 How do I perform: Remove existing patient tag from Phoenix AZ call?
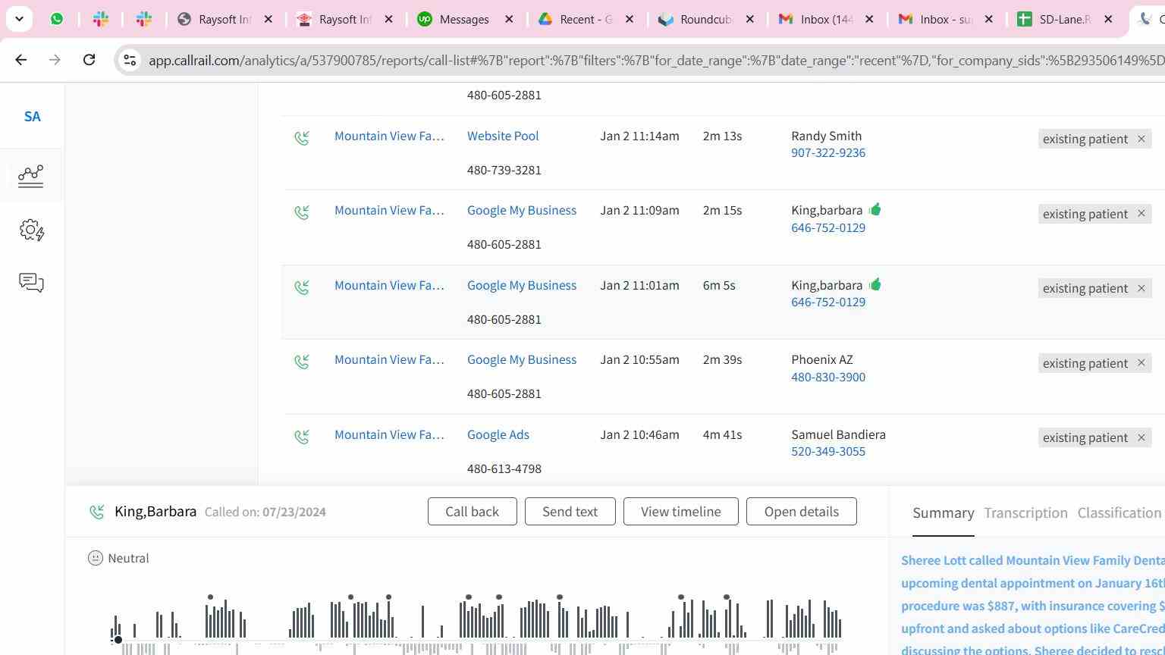[1141, 363]
